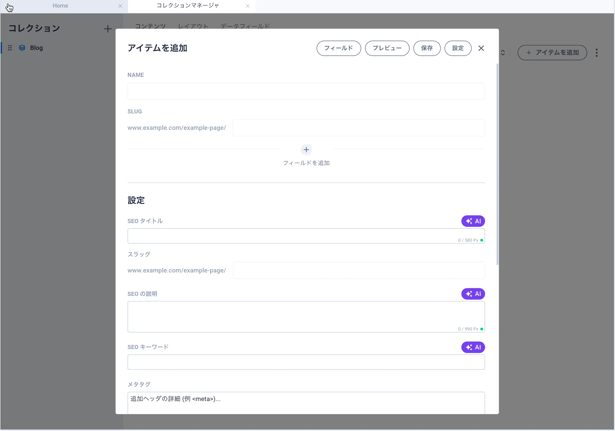Open the コンテンツ tab
Screen dimensions: 615x431
(x=150, y=26)
